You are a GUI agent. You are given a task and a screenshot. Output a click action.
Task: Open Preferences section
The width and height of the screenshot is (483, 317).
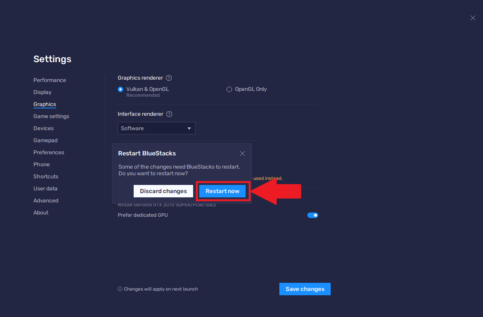(49, 152)
